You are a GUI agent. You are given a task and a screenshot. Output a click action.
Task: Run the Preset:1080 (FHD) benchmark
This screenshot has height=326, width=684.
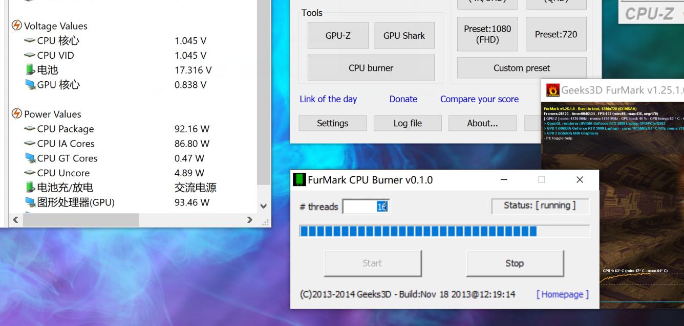[x=487, y=34]
